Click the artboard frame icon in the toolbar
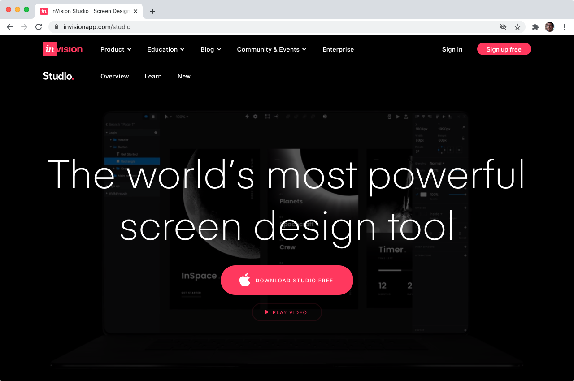 point(266,116)
